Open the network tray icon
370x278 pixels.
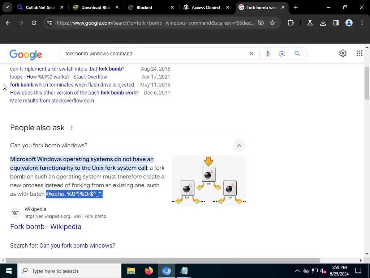tap(315, 271)
